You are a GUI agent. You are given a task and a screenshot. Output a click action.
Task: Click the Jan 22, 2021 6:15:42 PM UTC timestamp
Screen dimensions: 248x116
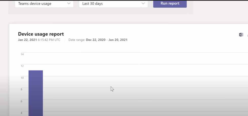tap(39, 40)
